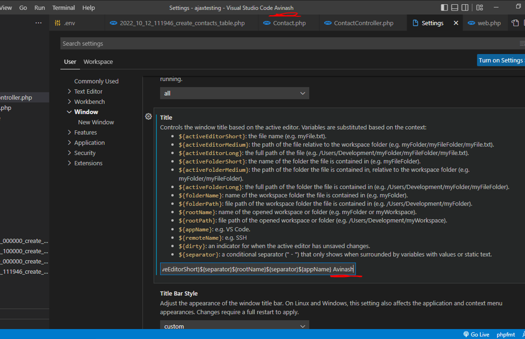Click the Open Settings (JSON) icon after web.php
The width and height of the screenshot is (525, 339).
coord(515,23)
